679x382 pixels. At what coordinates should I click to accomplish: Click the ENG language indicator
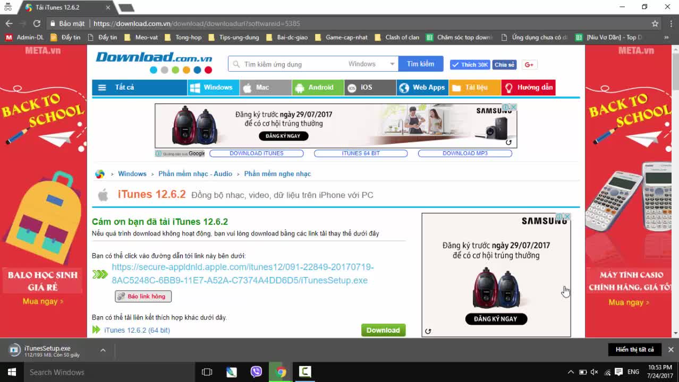[633, 372]
